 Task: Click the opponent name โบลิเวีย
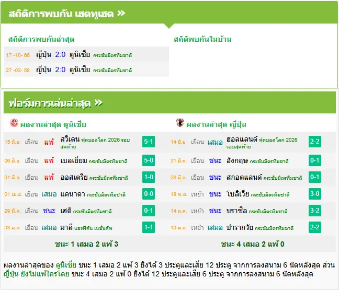coord(238,194)
